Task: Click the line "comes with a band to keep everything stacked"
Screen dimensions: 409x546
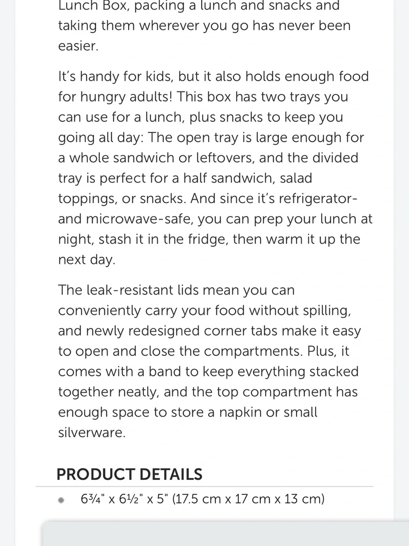Action: click(x=208, y=372)
